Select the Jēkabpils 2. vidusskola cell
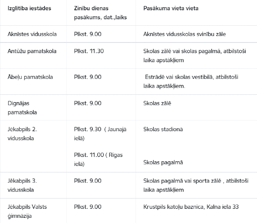Screen dimensions: 257x223 pos(22,134)
